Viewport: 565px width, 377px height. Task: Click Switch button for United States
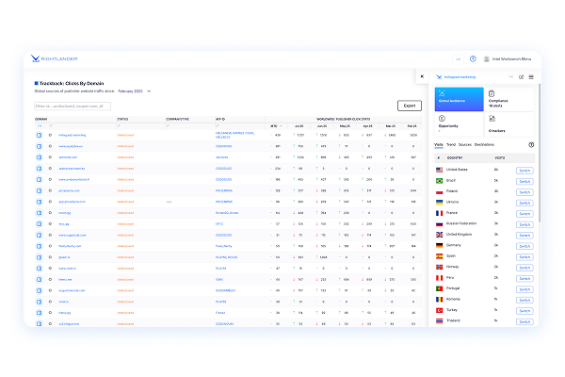[x=525, y=170]
